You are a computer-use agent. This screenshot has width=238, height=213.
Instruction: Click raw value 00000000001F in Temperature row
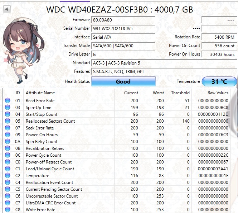click(x=213, y=176)
